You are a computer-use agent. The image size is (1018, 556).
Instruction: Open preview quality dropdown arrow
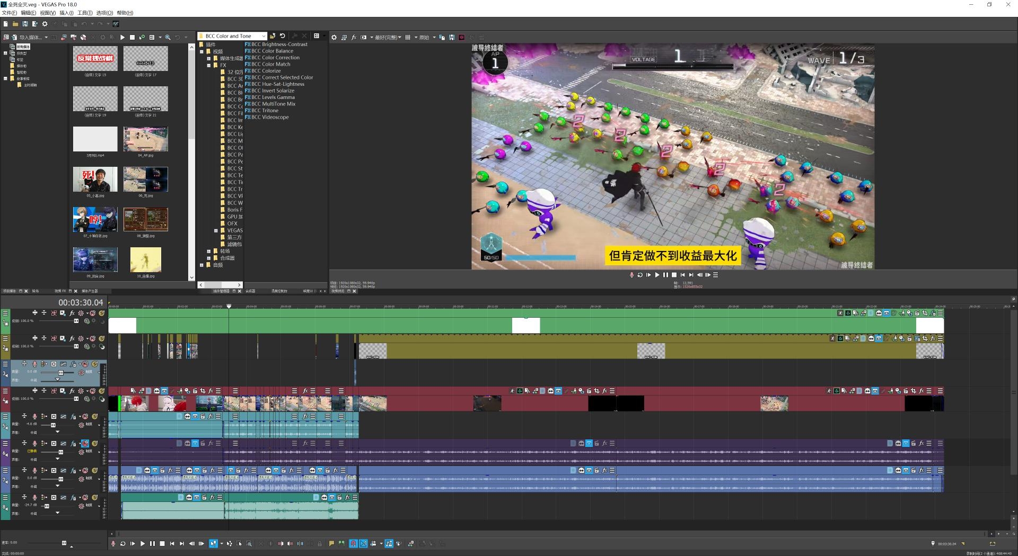pos(400,38)
